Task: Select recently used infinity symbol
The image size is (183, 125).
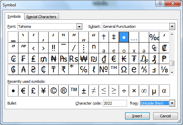Action: point(144,90)
